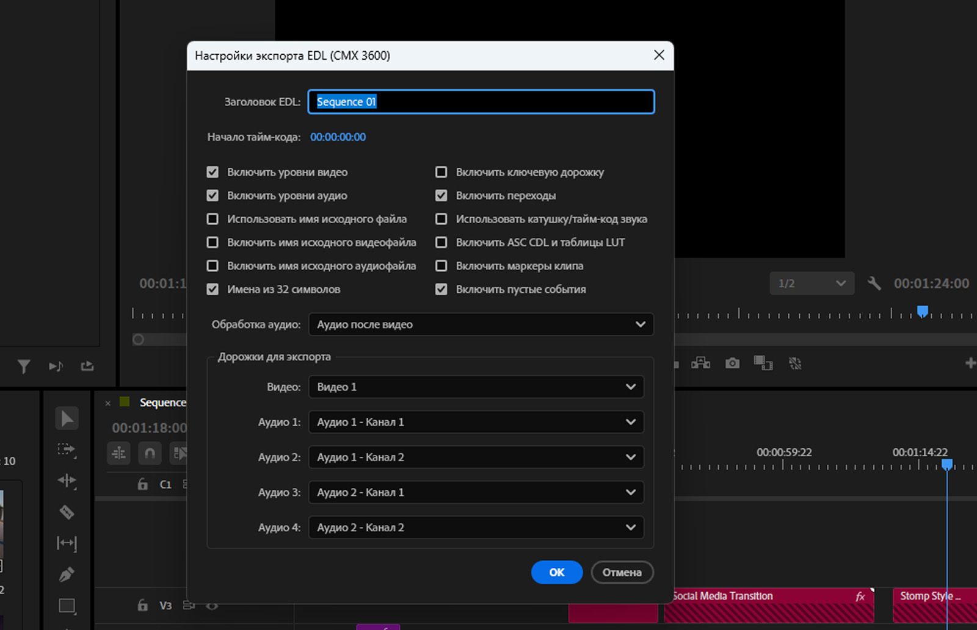Open the wrench settings in Program monitor
The image size is (977, 630).
(874, 284)
